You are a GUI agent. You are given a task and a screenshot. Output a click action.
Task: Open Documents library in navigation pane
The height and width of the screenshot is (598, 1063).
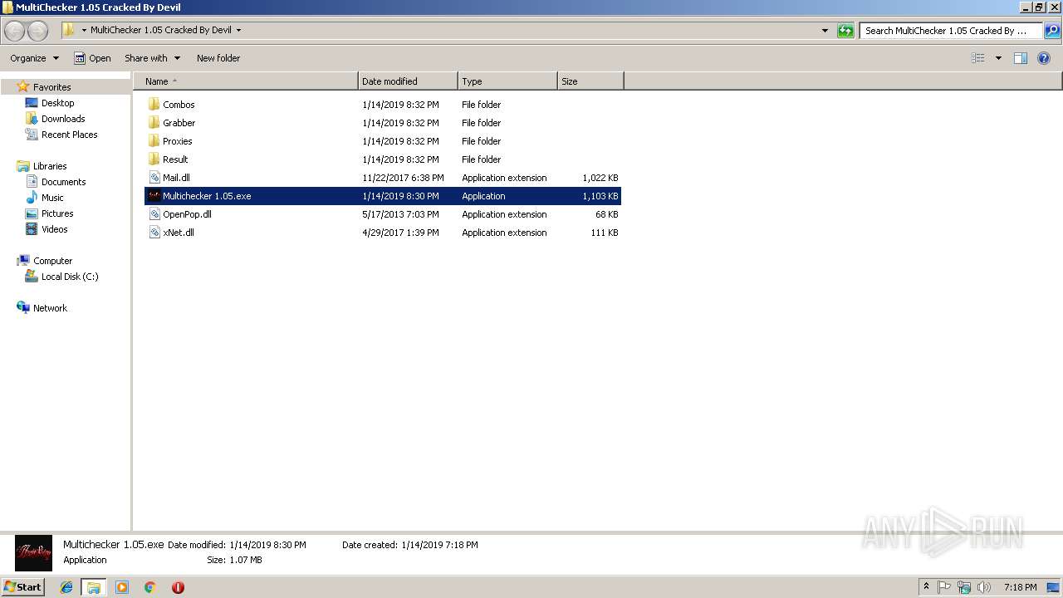pyautogui.click(x=63, y=182)
